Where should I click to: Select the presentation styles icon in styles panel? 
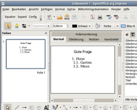[x=133, y=34]
